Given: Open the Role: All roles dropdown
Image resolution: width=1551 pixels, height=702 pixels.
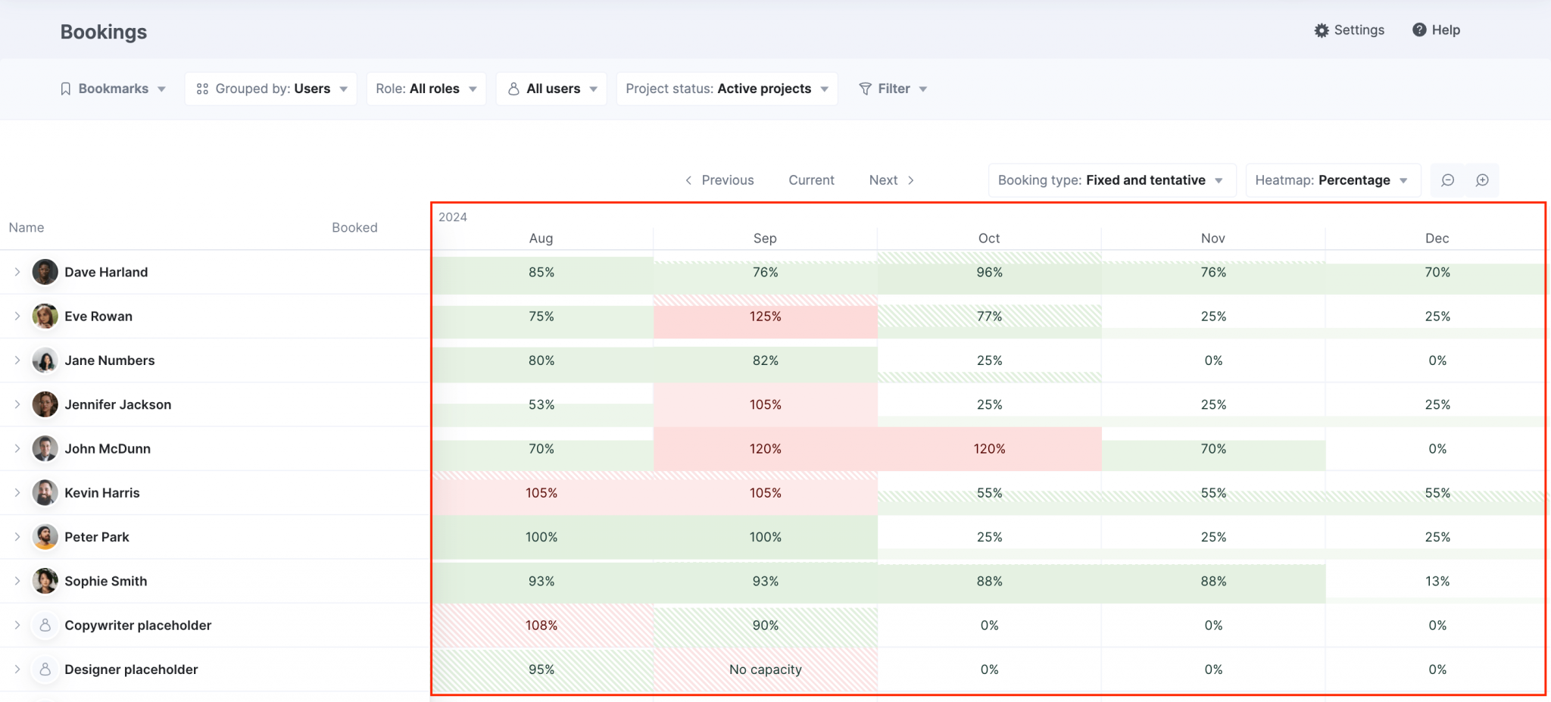Looking at the screenshot, I should [x=426, y=89].
